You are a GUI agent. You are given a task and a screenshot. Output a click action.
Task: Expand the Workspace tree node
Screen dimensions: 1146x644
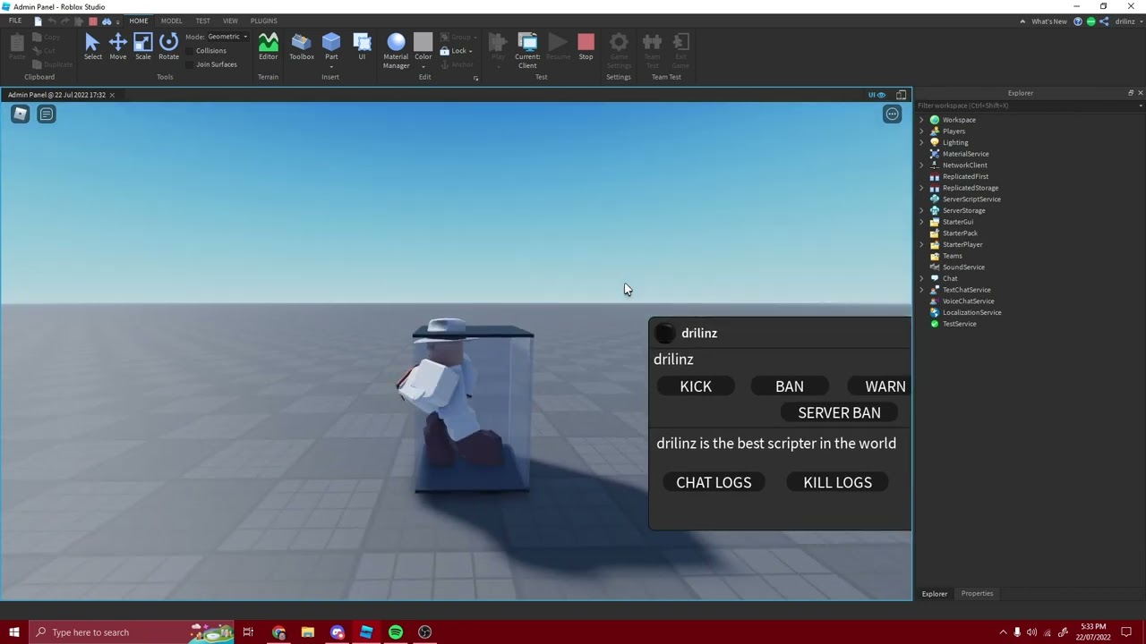coord(921,120)
